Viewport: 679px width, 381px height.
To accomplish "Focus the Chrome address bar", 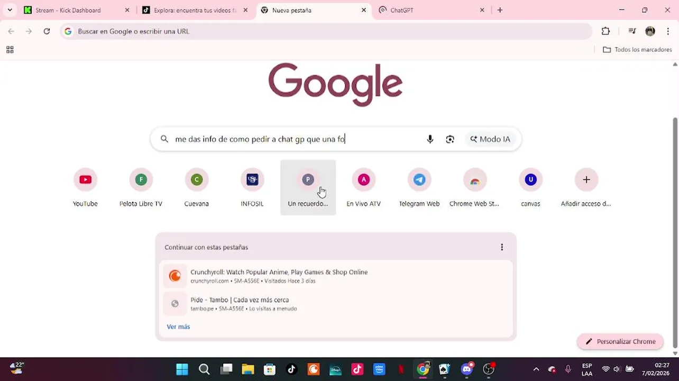I will 325,31.
